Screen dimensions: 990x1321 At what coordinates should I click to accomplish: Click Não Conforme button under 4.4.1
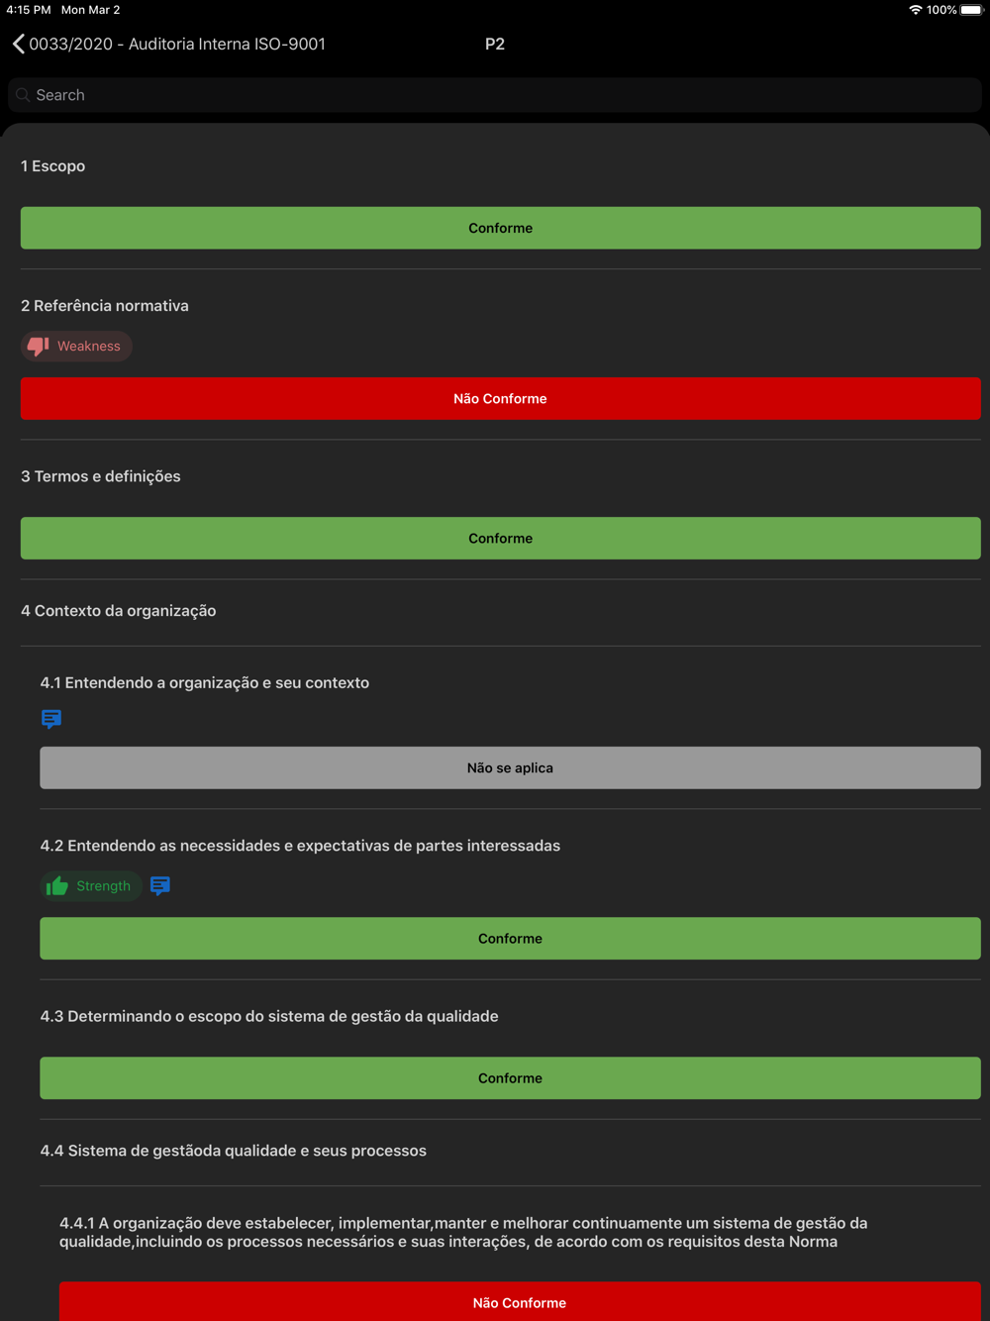point(520,1301)
